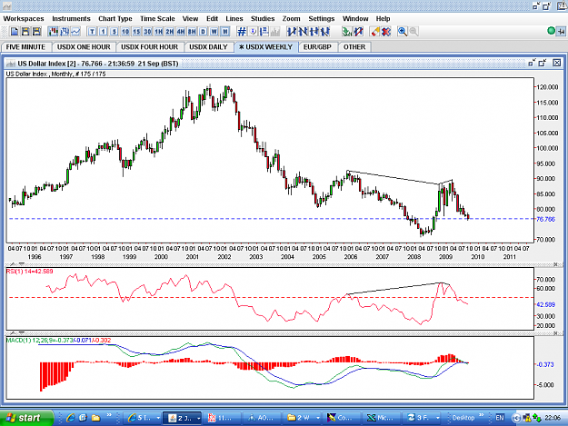Screen dimensions: 568x426
Task: Toggle the pin icon at toolbar right
Action: [561, 32]
